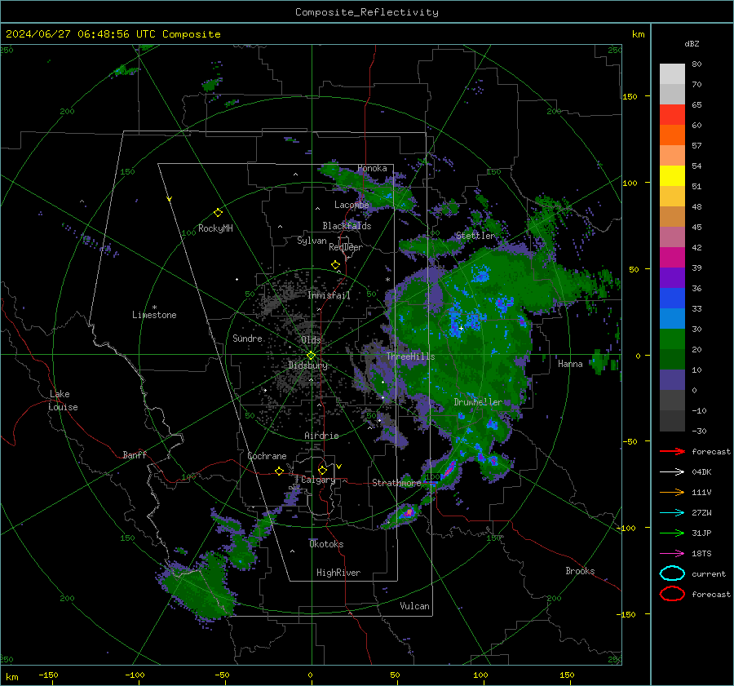Click the yellow diamond marker above Calgary
734x686 pixels.
coord(322,470)
